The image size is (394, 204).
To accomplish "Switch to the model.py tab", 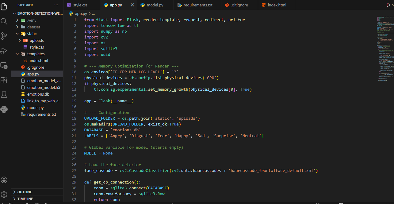I will [155, 5].
